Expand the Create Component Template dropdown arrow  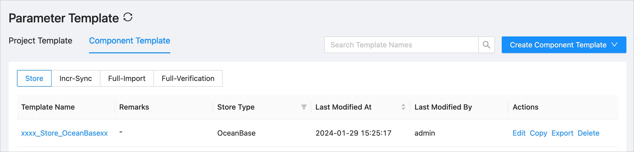pos(615,45)
